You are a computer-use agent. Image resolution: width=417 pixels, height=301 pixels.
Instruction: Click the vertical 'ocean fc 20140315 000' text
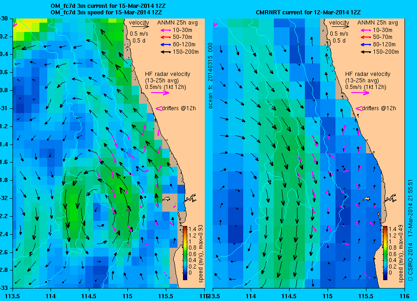tap(210, 76)
